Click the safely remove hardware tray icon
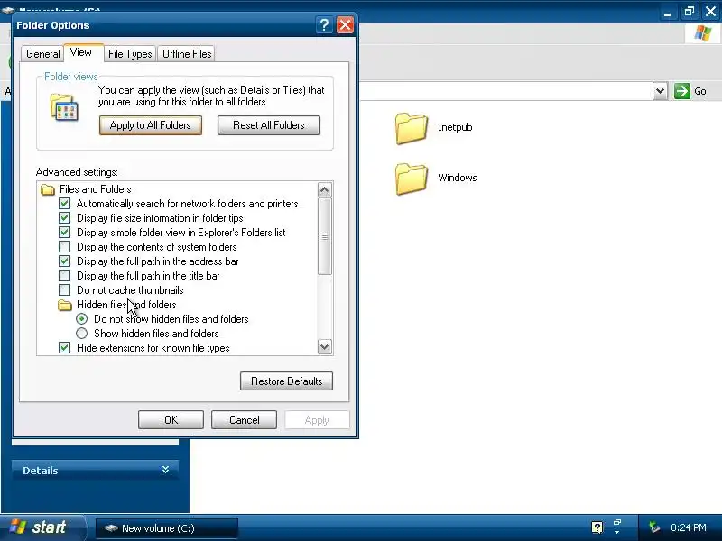722x541 pixels. click(653, 527)
